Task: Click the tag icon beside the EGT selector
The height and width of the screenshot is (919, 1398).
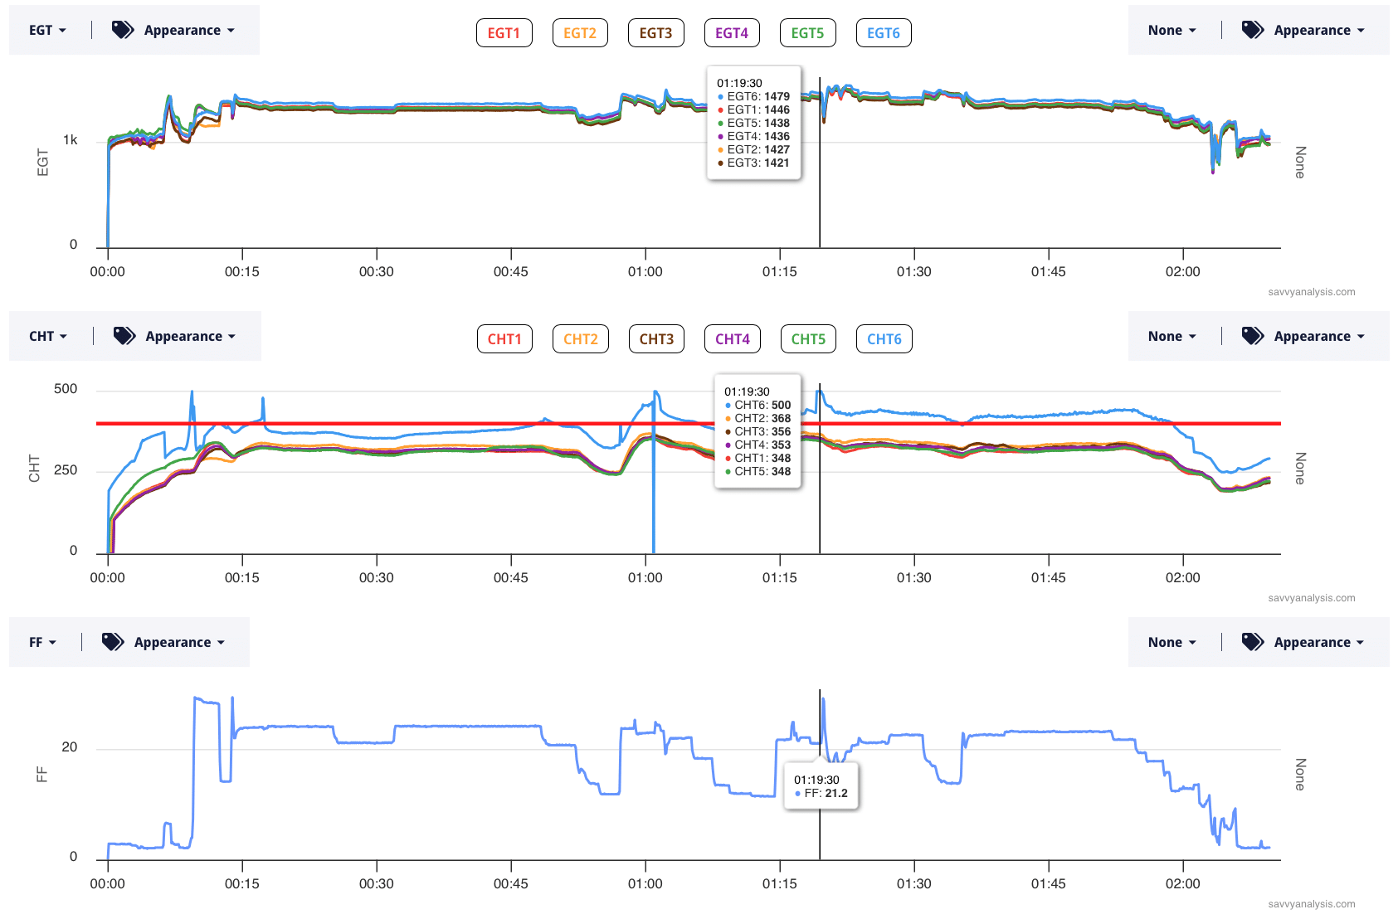Action: pos(123,30)
